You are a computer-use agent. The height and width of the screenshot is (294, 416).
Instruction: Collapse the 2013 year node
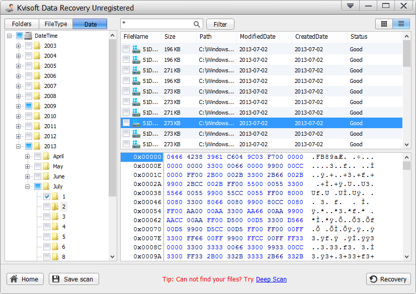click(x=18, y=146)
